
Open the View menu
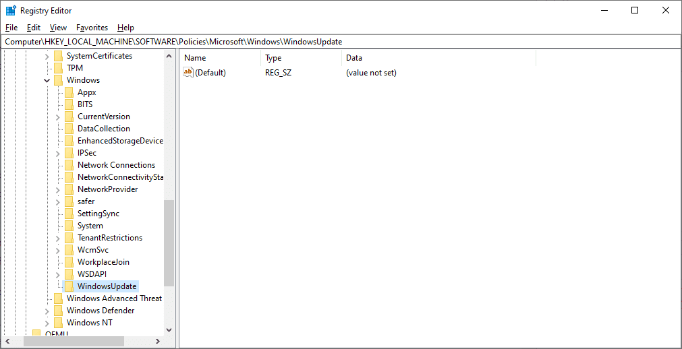pyautogui.click(x=58, y=28)
